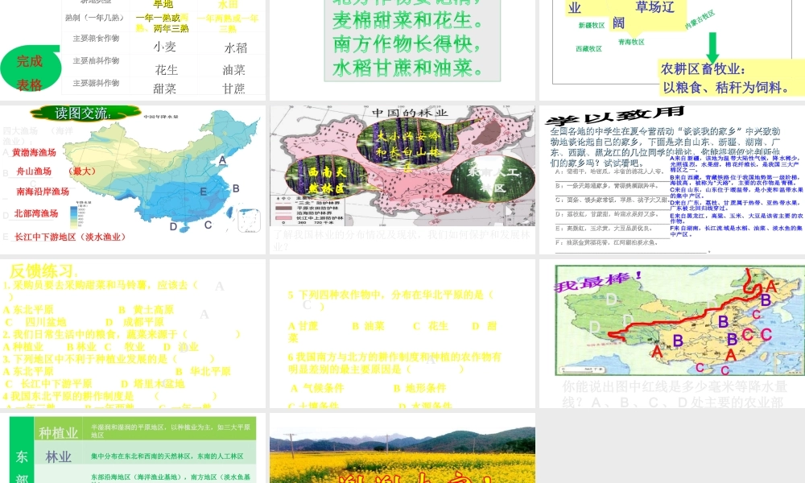Open the 我最棒 rainfall line map slide
Viewport: 805px width, 483px height.
[672, 333]
